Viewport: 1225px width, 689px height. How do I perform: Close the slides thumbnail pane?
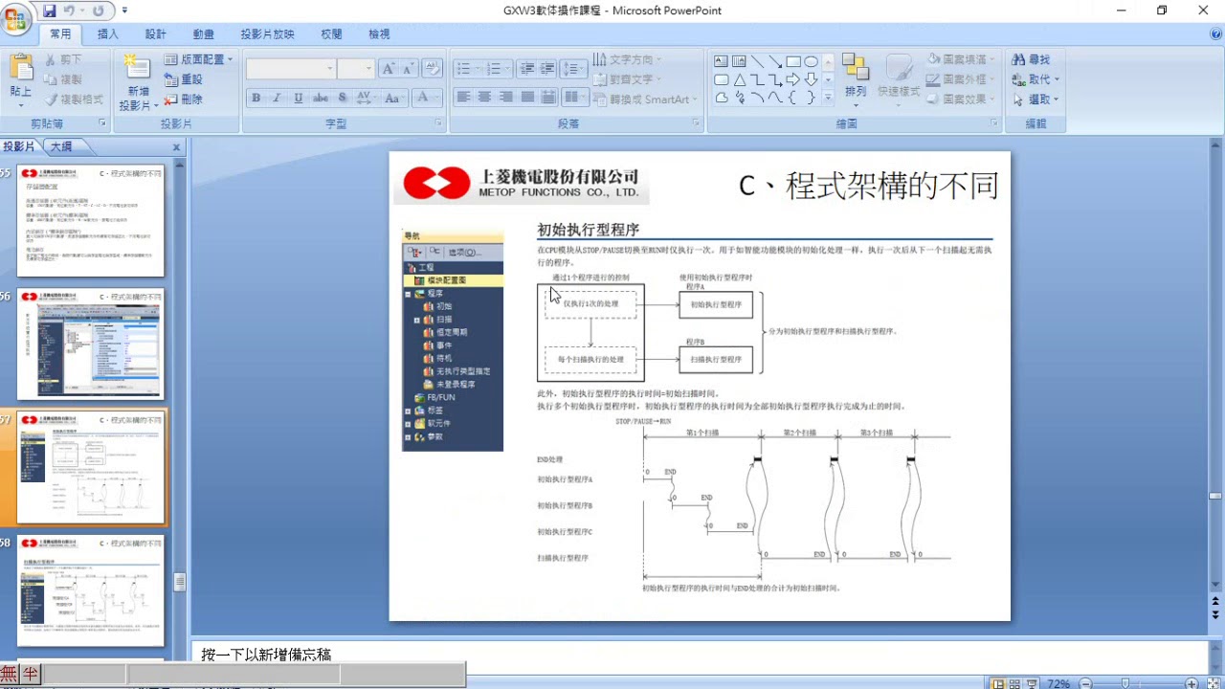click(x=176, y=147)
